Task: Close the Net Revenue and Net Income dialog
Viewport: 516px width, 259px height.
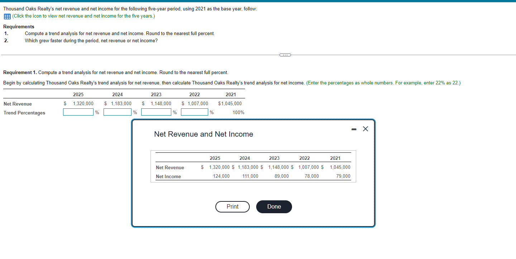Action: pos(365,129)
